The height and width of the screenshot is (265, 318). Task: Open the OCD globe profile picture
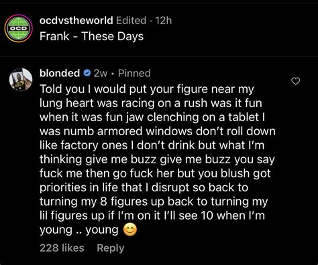tap(19, 28)
